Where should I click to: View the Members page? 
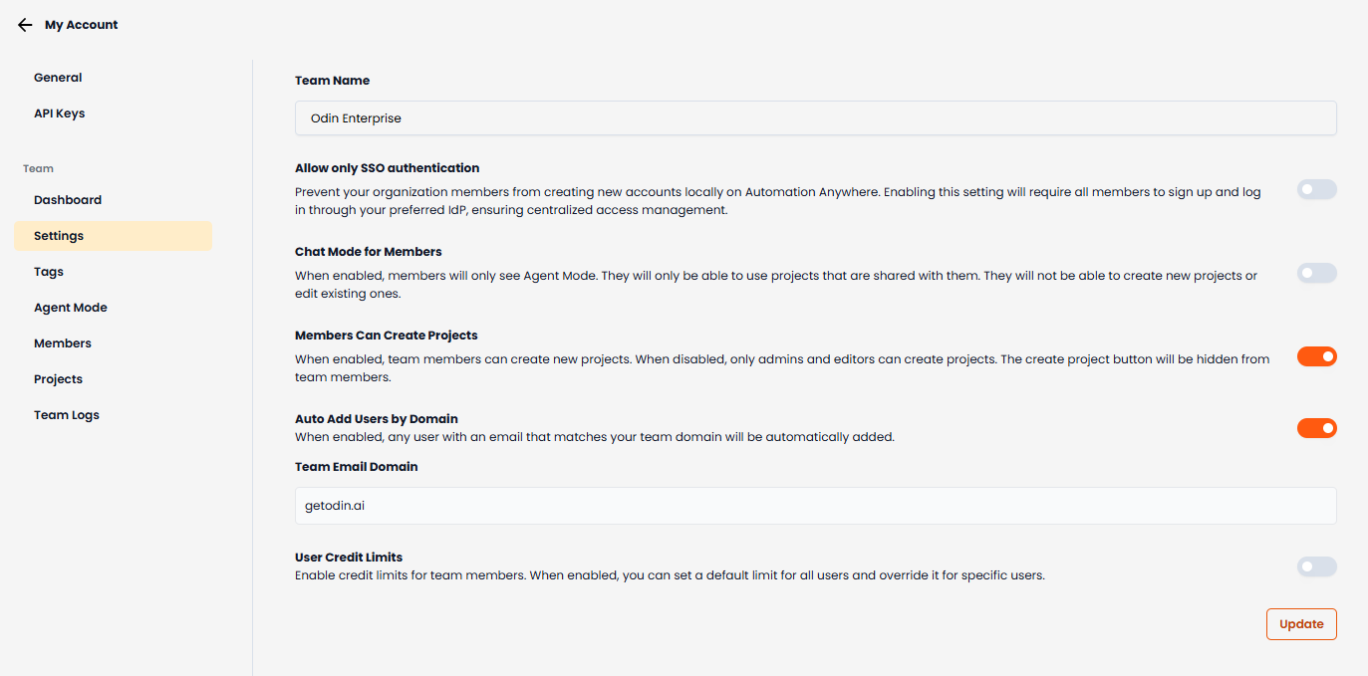[x=62, y=342]
